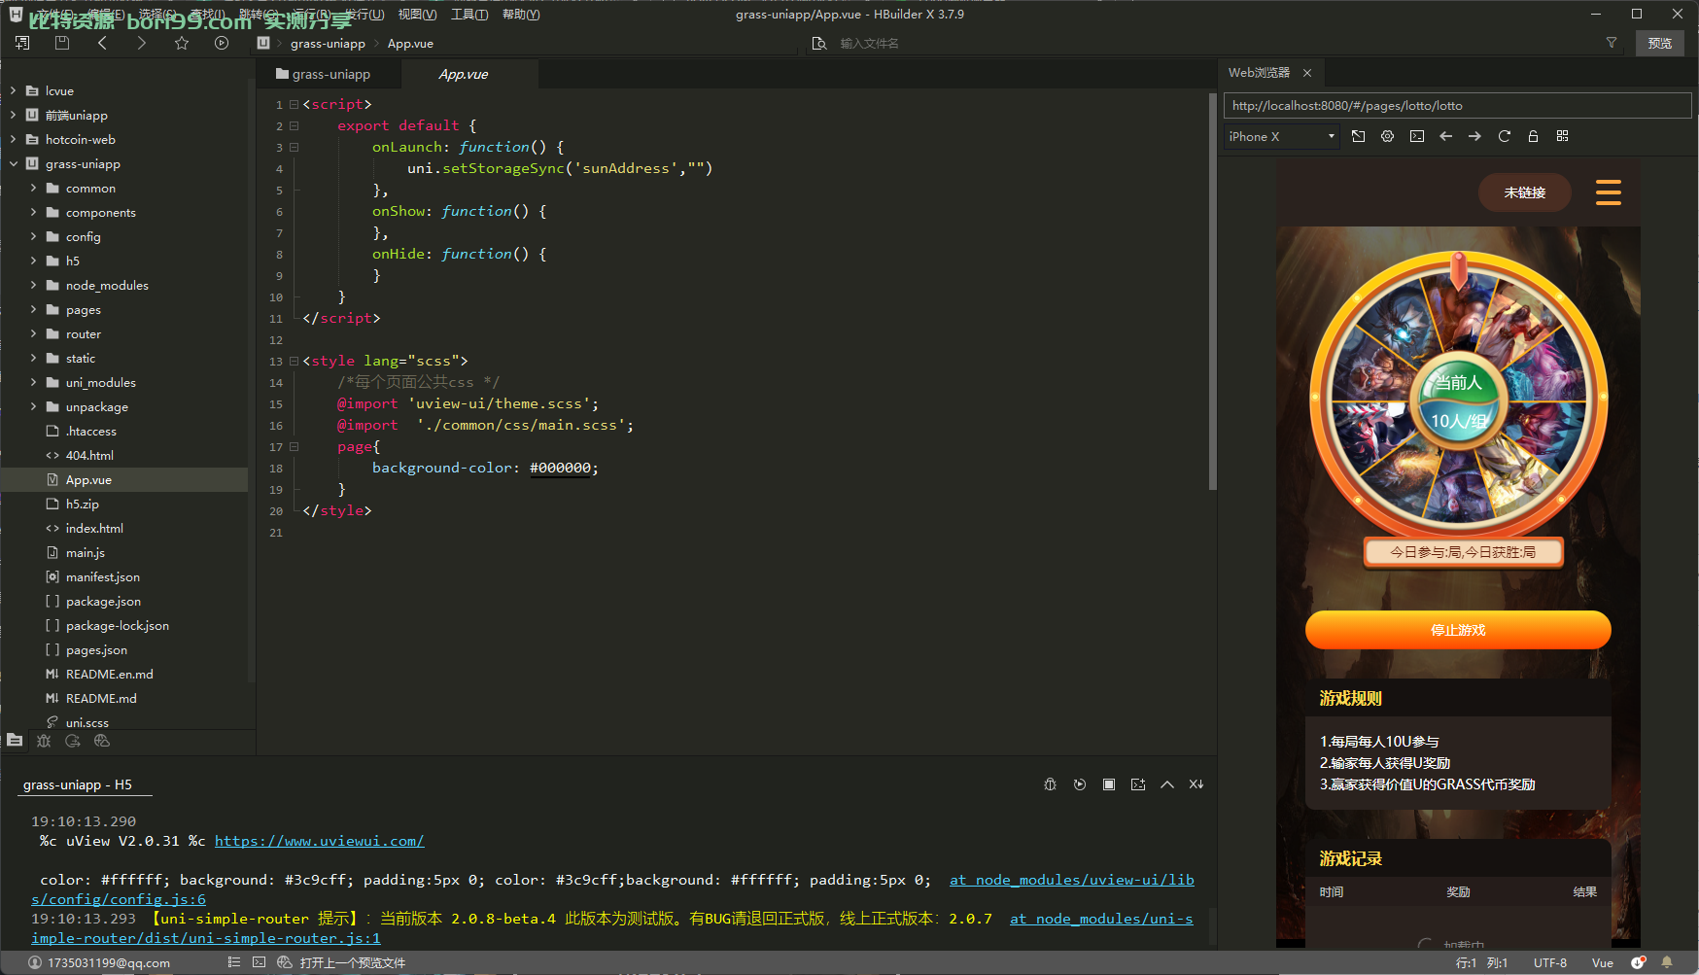Close the Web浏览器 tab

tap(1307, 73)
